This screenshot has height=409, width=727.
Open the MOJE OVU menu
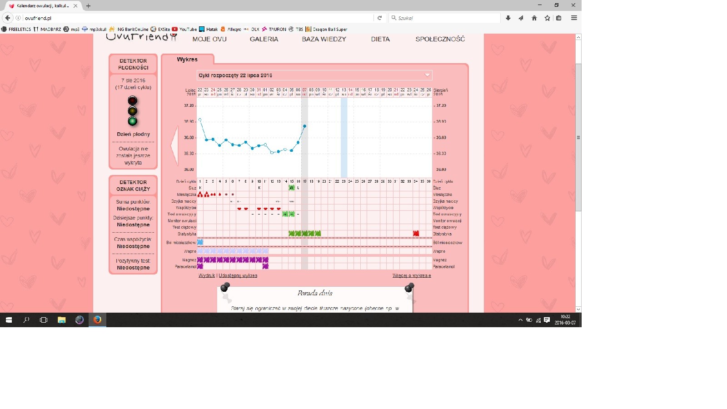209,39
